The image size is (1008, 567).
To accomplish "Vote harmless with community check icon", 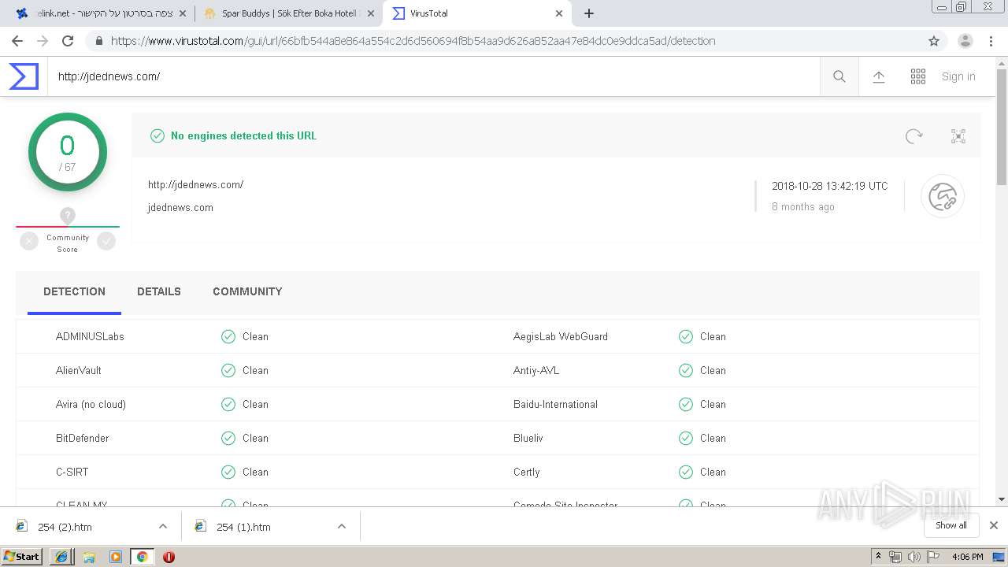I will (x=106, y=242).
